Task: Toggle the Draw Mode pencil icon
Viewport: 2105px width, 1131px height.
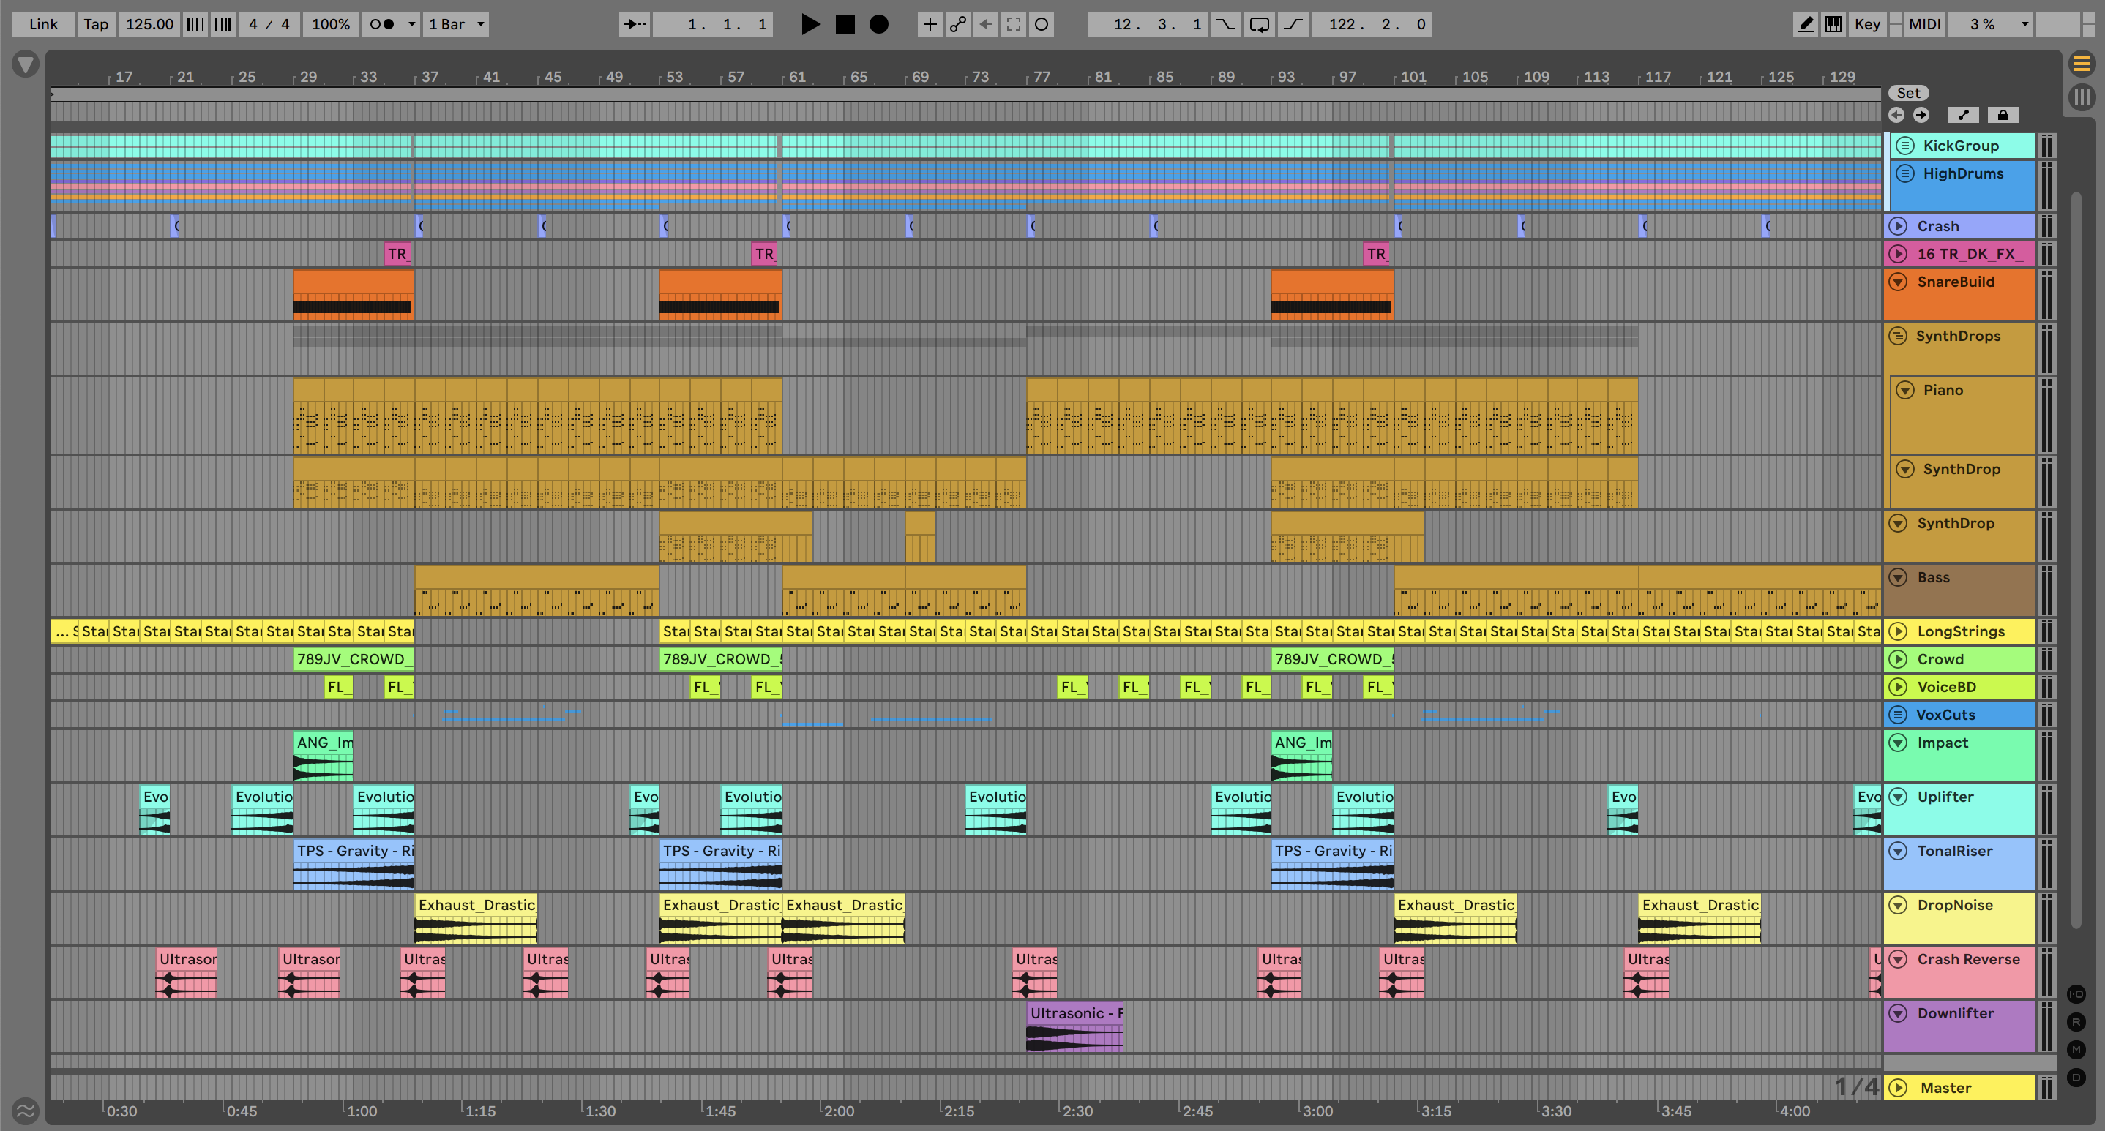Action: pyautogui.click(x=1805, y=23)
